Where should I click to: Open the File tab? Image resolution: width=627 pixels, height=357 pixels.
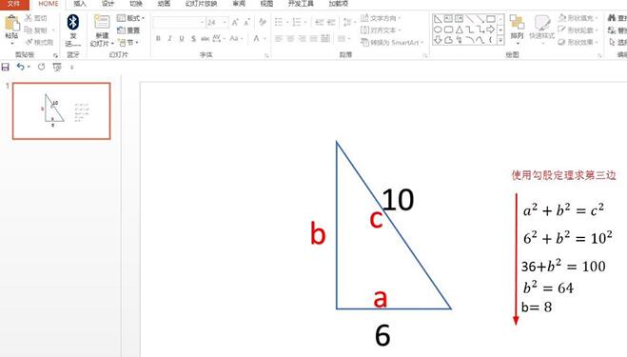click(14, 4)
